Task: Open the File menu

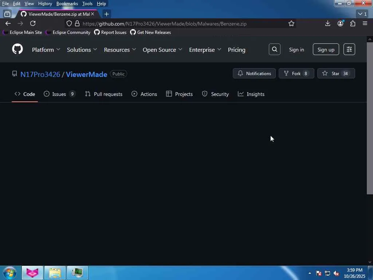Action: point(5,4)
